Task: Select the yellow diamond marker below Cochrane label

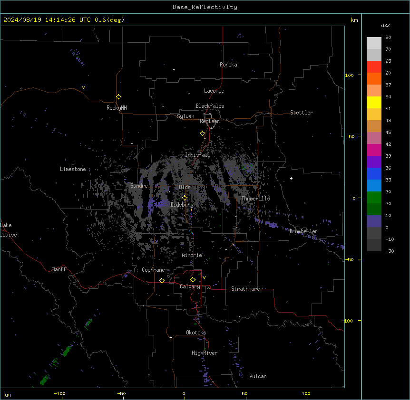Action: click(162, 280)
